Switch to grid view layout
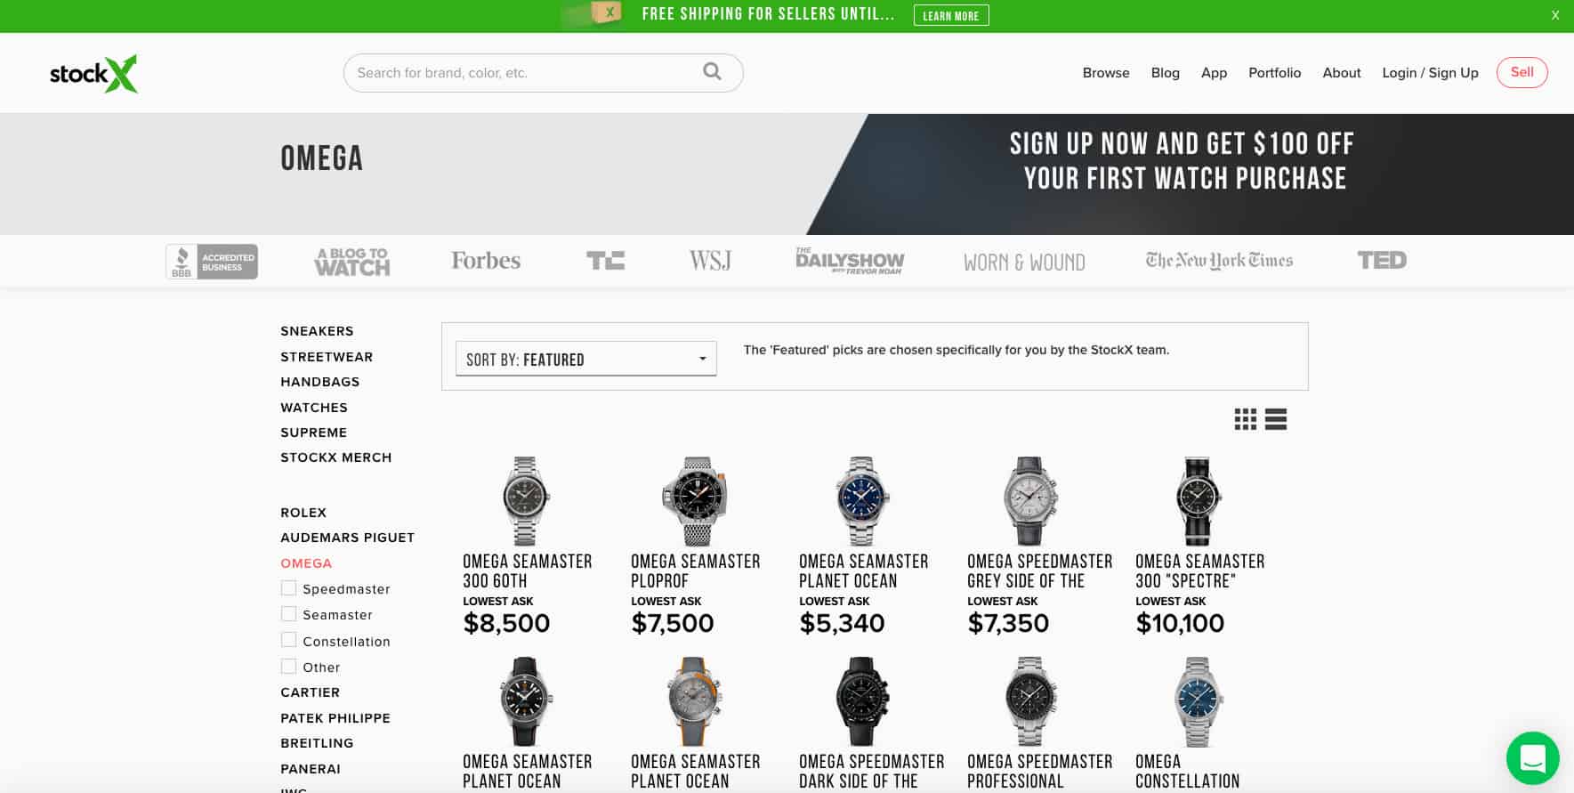The height and width of the screenshot is (793, 1574). (x=1246, y=419)
